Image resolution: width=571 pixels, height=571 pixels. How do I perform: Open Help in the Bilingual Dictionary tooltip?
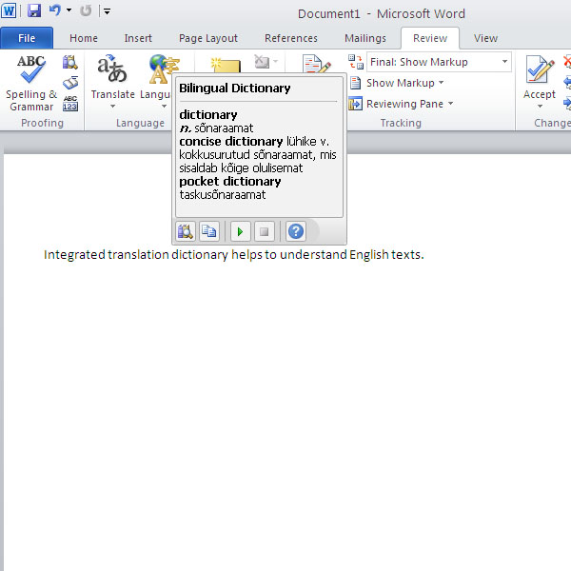296,231
